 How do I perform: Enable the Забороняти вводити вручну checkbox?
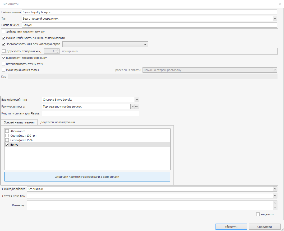tap(4, 32)
